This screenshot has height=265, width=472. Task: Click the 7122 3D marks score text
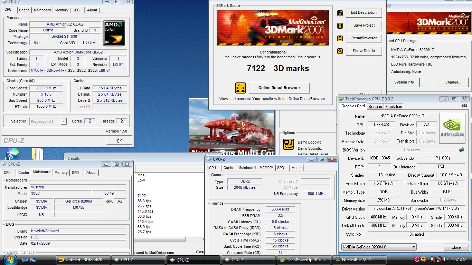coord(278,68)
